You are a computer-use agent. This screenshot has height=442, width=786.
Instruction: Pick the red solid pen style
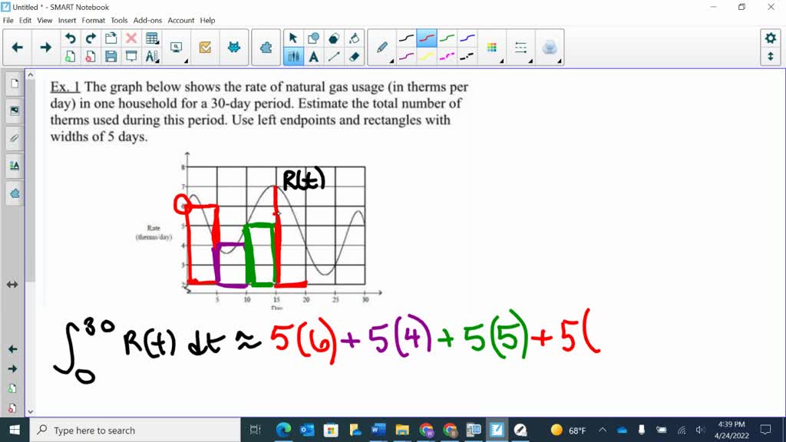(x=427, y=38)
